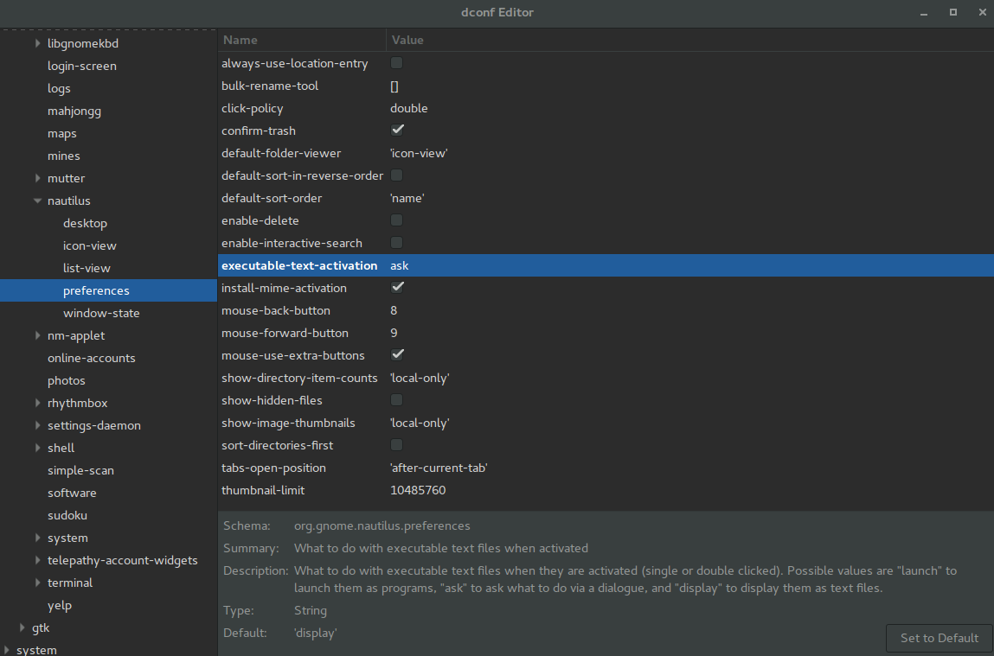Click the Set to Default button
This screenshot has height=656, width=994.
pos(939,638)
